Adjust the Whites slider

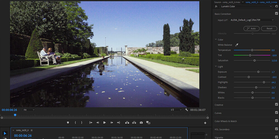(252, 93)
